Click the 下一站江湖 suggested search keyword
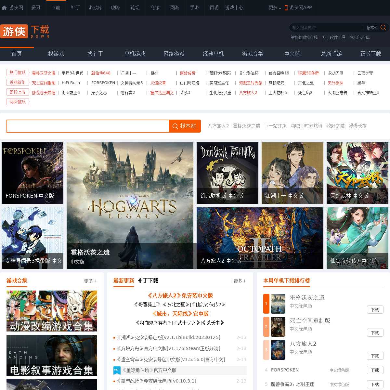The height and width of the screenshot is (390, 390). click(x=275, y=126)
